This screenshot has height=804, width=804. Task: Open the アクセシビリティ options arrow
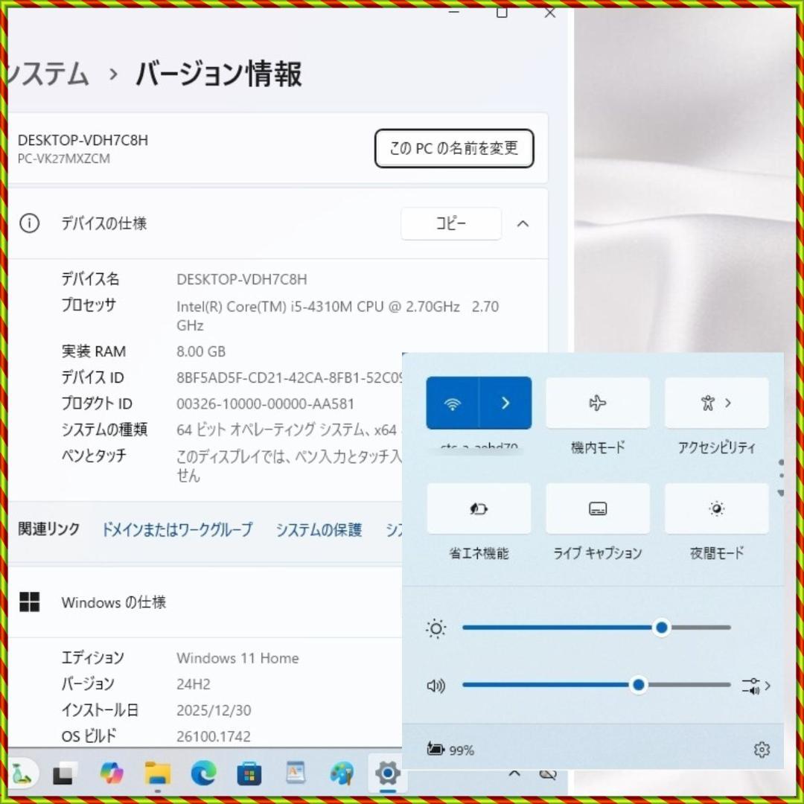coord(727,403)
